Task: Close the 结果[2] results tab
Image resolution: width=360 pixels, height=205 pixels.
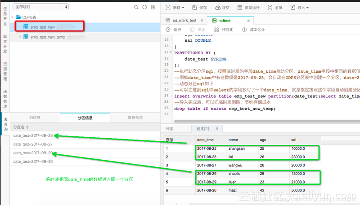Action: (217, 129)
